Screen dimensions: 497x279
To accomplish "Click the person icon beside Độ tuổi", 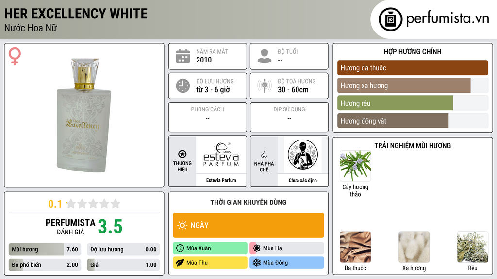I will (x=265, y=56).
